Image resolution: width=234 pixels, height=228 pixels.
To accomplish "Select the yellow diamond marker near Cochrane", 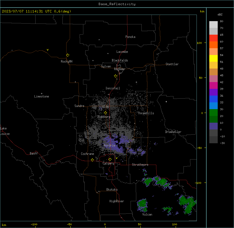I will [x=92, y=160].
